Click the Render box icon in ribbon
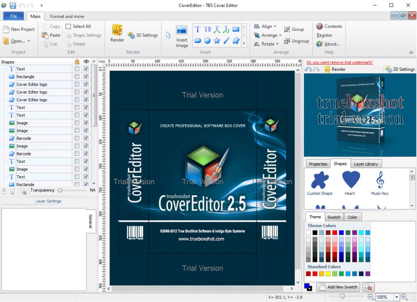Screen dimensions: 417x302 (x=117, y=30)
